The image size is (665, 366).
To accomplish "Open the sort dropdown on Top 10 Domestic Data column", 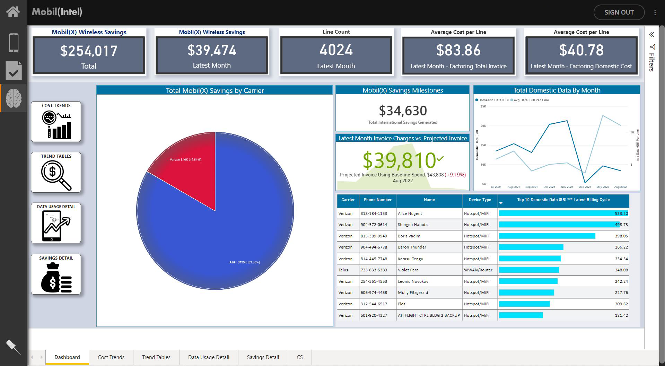I will 501,204.
